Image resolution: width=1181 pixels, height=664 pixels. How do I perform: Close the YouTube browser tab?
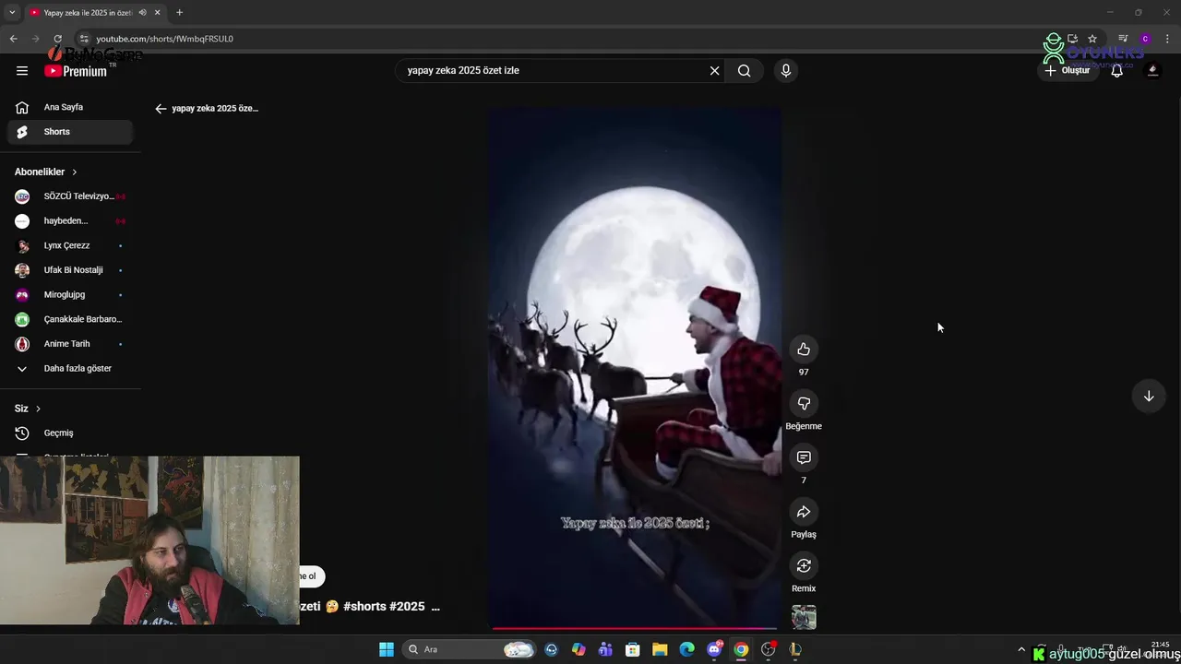pyautogui.click(x=158, y=12)
